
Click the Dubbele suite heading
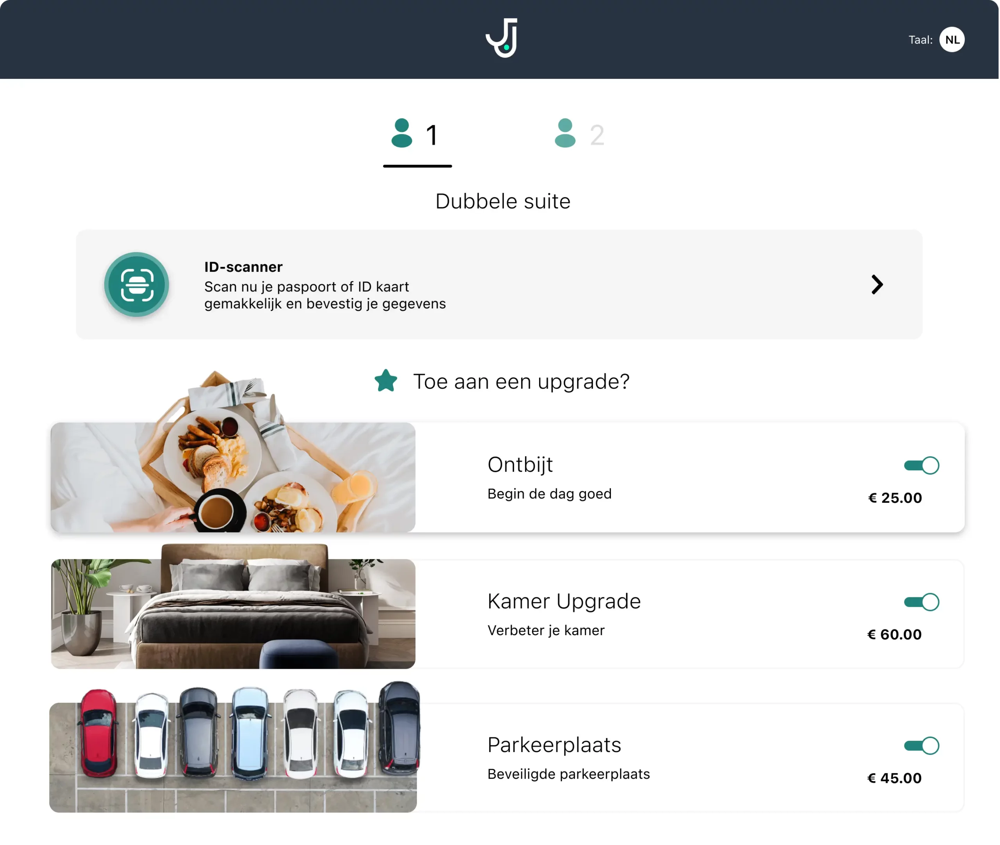tap(502, 201)
